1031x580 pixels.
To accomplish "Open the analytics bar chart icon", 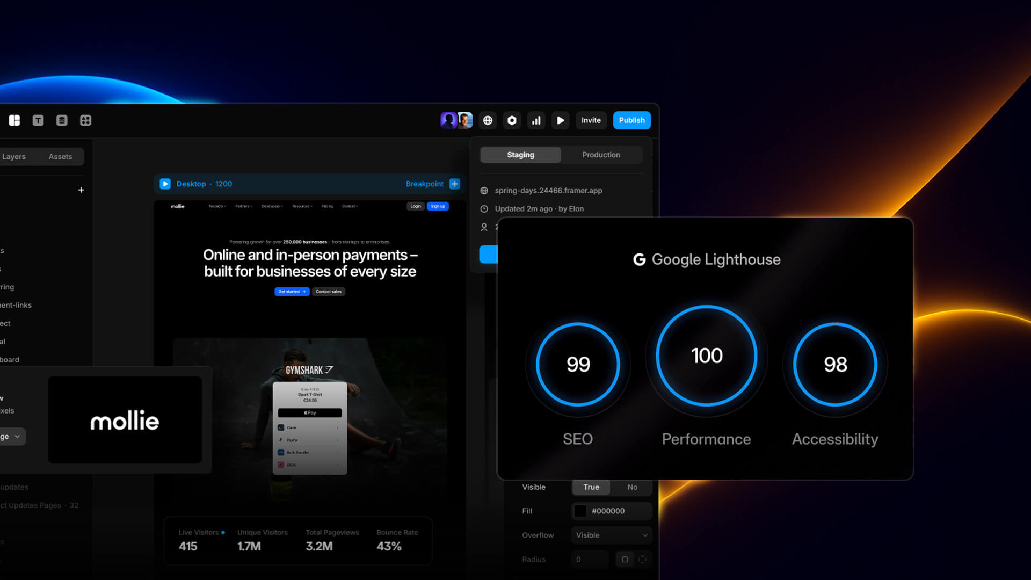I will click(x=536, y=120).
